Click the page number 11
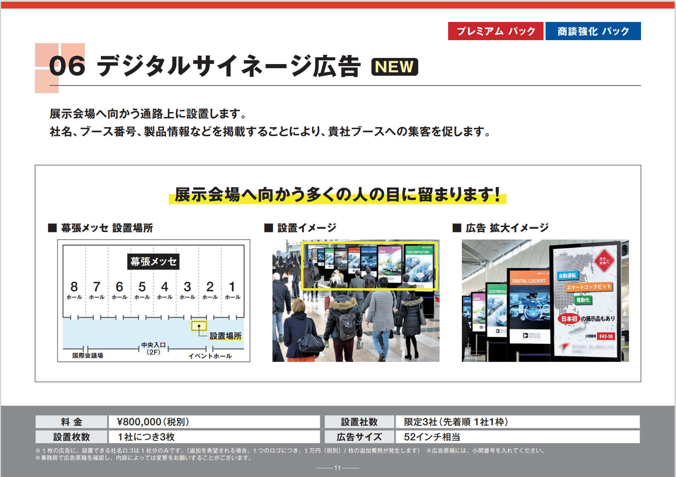 (x=337, y=468)
